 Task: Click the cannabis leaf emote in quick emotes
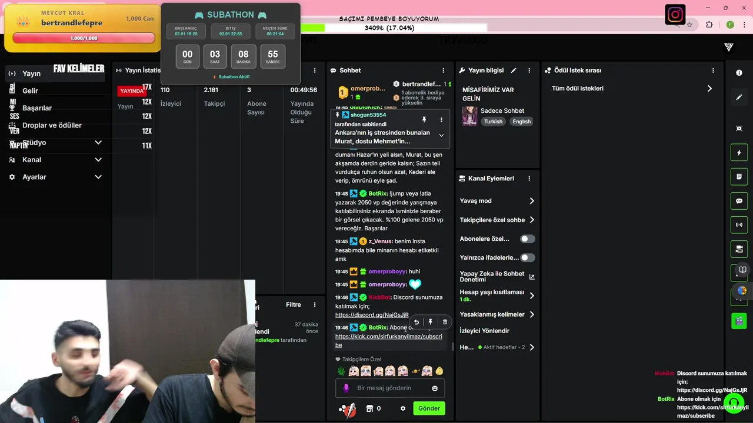[341, 371]
